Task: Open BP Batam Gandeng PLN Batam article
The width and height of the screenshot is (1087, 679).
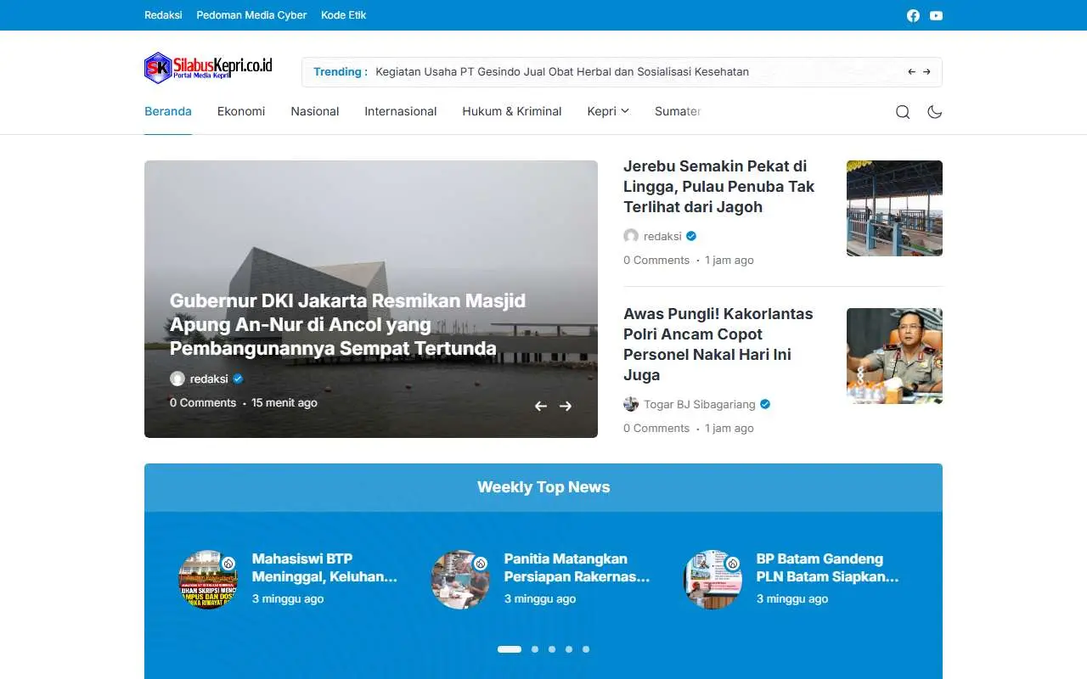Action: point(828,568)
